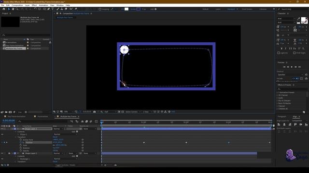309x173 pixels.
Task: Open the viewer resolution Half dropdown
Action: (111, 112)
